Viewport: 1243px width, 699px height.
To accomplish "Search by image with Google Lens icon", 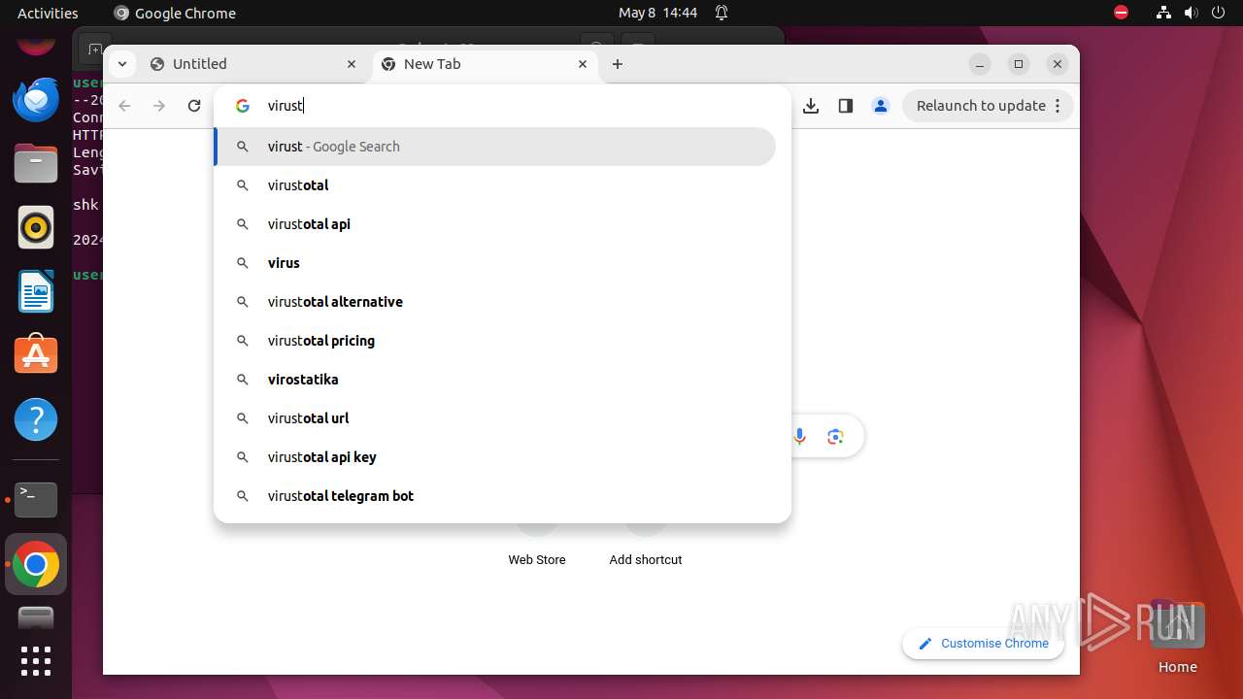I will point(835,437).
